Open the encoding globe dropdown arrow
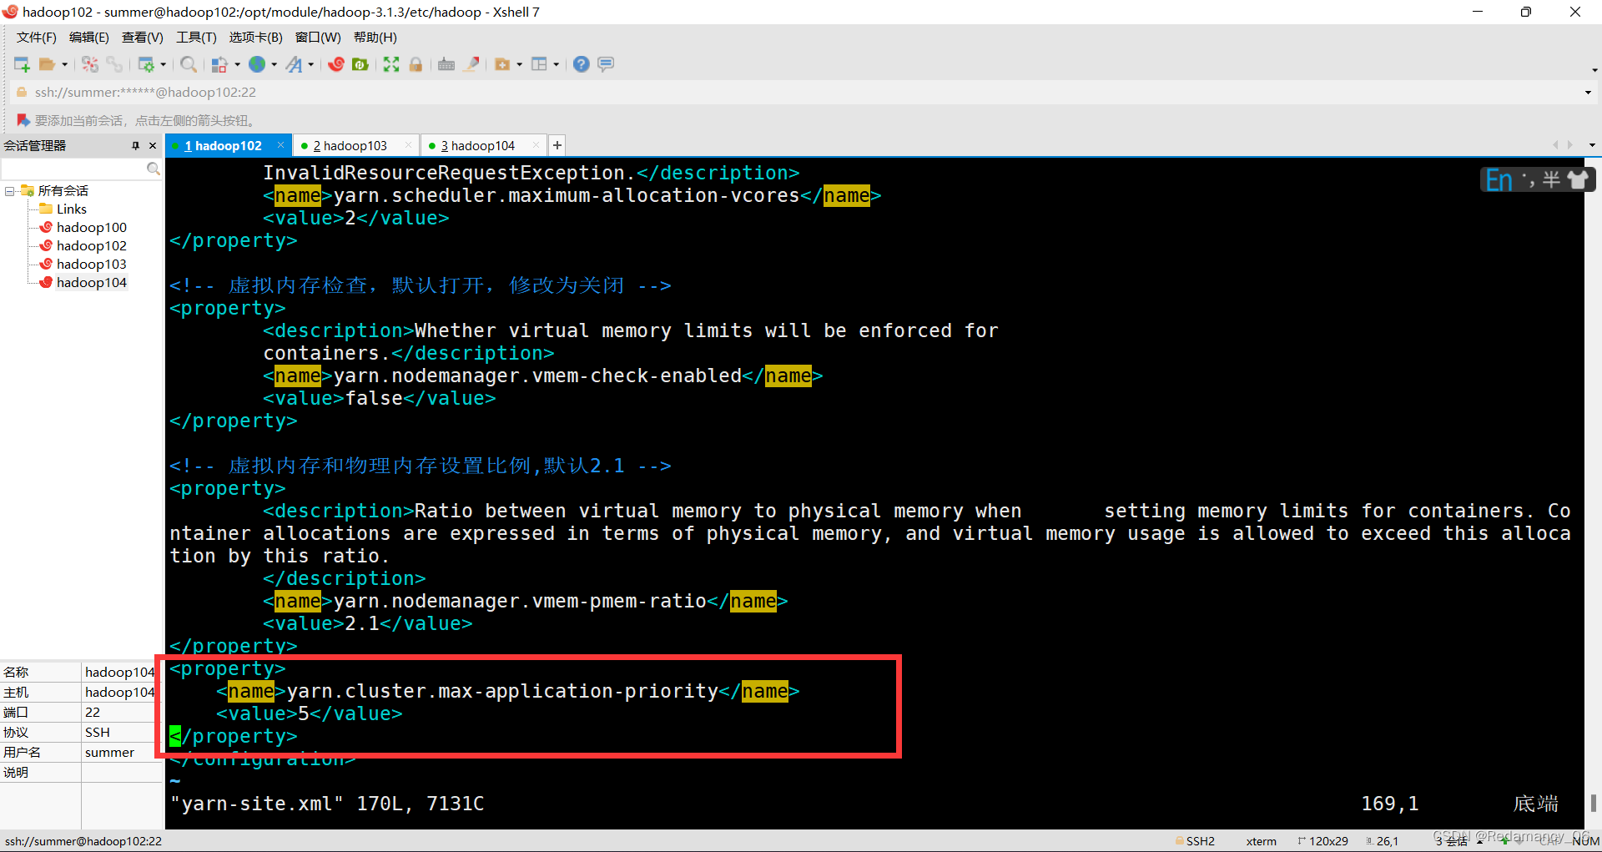 275,64
